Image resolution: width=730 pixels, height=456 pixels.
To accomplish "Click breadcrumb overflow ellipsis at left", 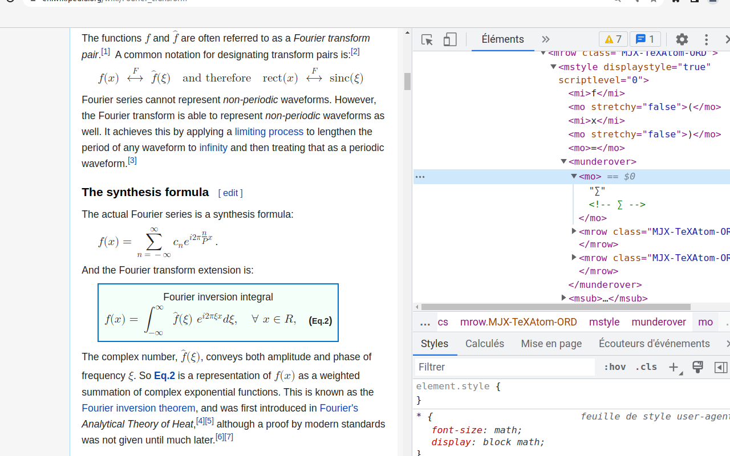I will point(425,322).
